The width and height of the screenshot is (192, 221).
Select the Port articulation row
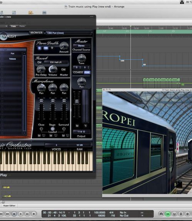(x=11, y=54)
